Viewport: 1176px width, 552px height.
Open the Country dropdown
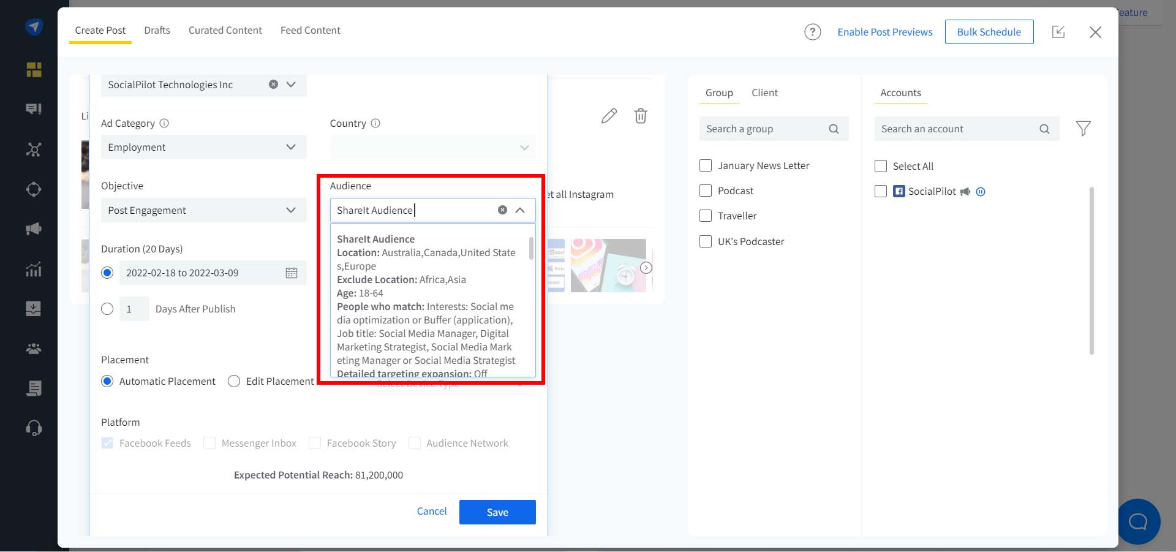tap(433, 148)
